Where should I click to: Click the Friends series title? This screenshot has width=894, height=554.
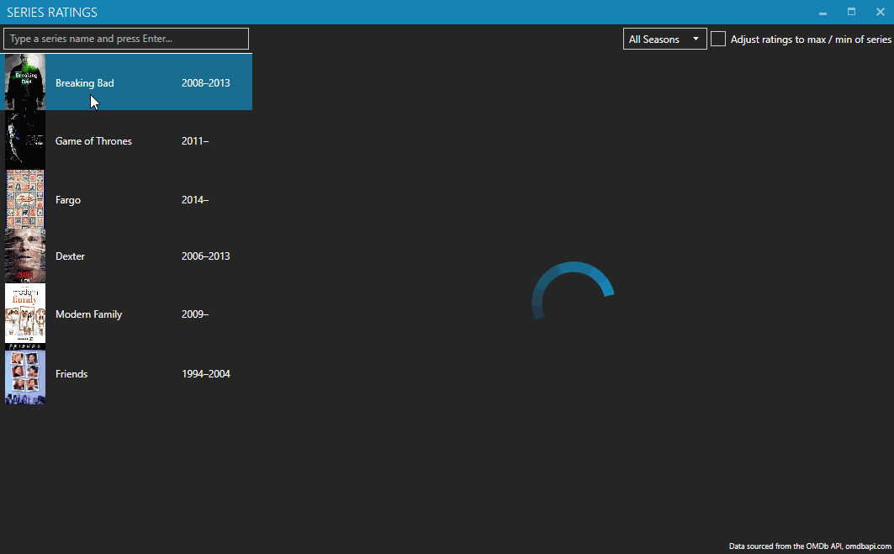pyautogui.click(x=71, y=374)
